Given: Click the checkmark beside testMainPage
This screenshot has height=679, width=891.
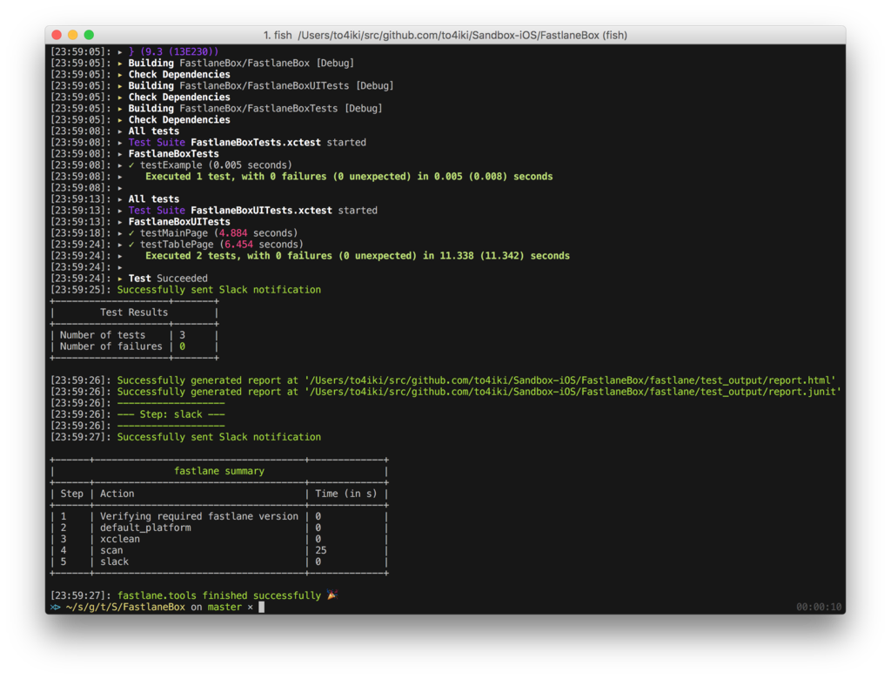Looking at the screenshot, I should point(131,233).
